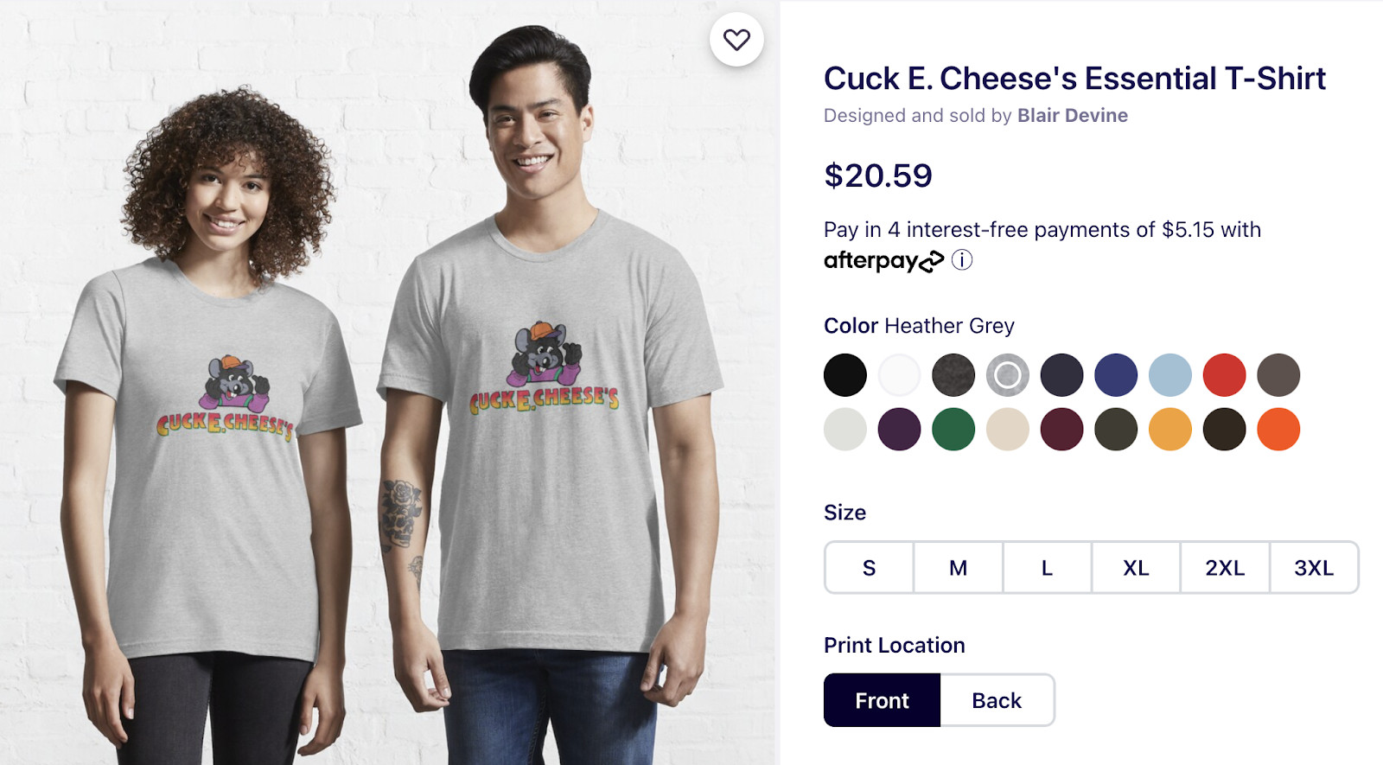
Task: Choose size XL
Action: pos(1136,568)
